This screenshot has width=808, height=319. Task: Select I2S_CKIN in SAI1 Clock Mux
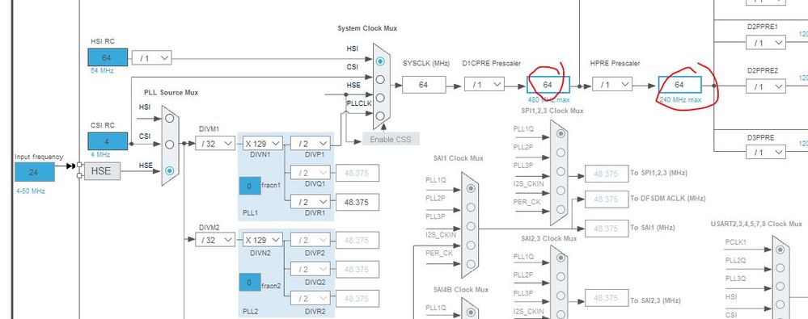(x=471, y=245)
